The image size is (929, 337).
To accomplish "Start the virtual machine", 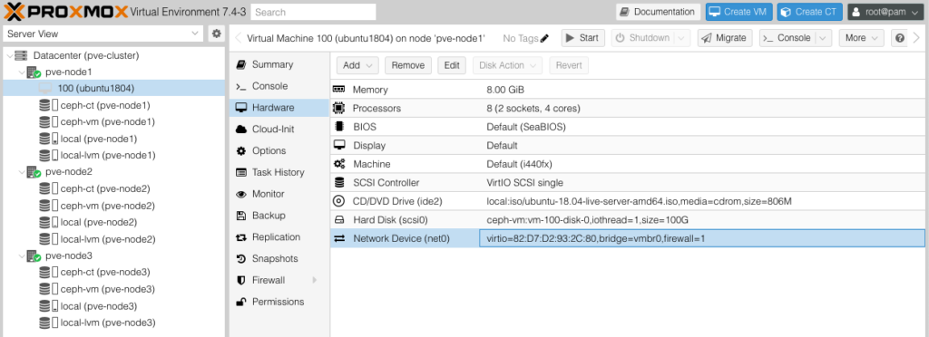I will (x=582, y=38).
